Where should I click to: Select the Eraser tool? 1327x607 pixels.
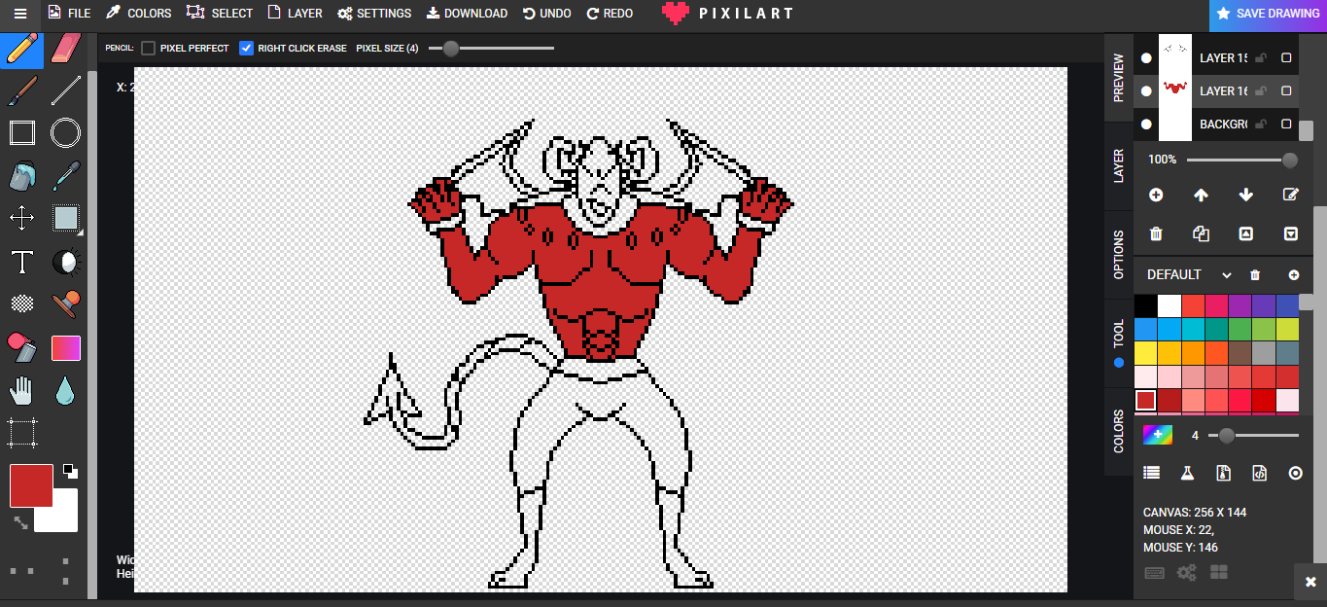(65, 48)
